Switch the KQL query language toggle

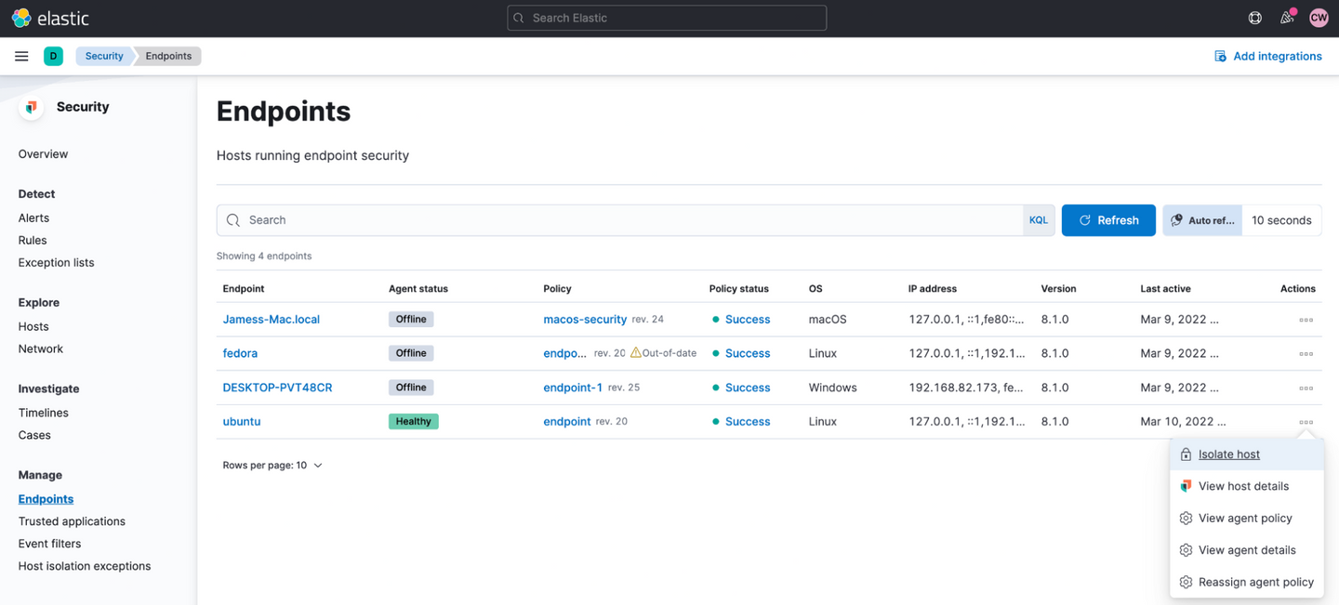click(x=1038, y=220)
